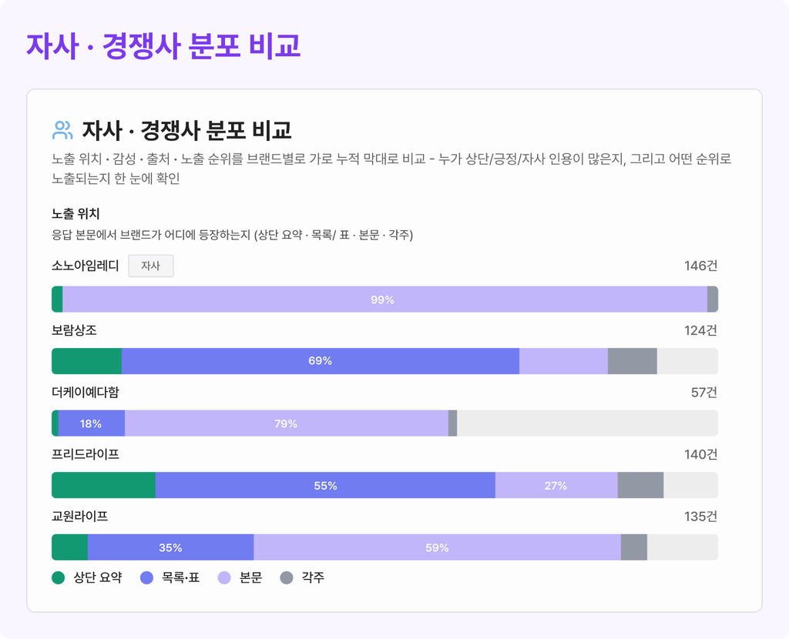This screenshot has height=639, width=789.
Task: Select the 목록·표 legend label
Action: coord(180,577)
